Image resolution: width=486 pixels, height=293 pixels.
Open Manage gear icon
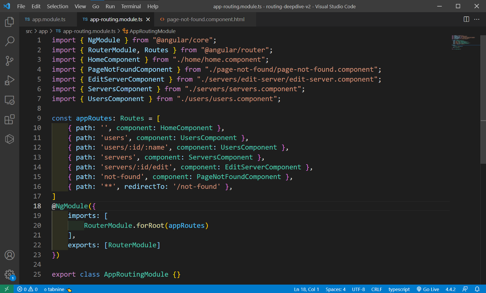point(9,274)
